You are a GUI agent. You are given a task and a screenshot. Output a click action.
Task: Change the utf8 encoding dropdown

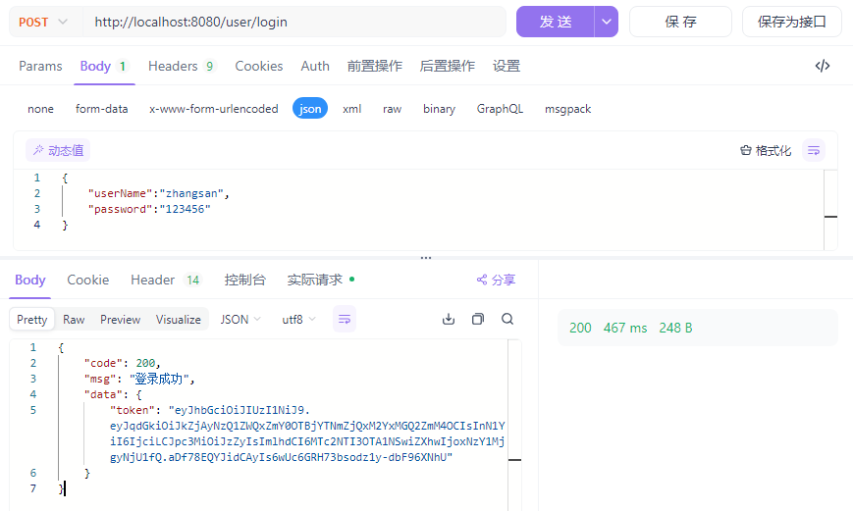299,320
